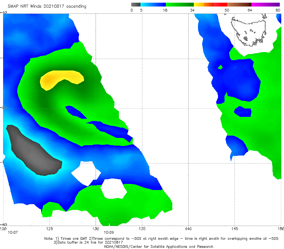Click the NOAA/NESDIS credit line
This screenshot has height=249, width=284.
[159, 246]
